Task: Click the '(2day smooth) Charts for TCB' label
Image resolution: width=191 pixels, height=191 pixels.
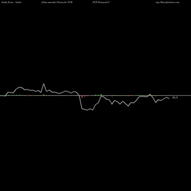Action: click(57, 2)
